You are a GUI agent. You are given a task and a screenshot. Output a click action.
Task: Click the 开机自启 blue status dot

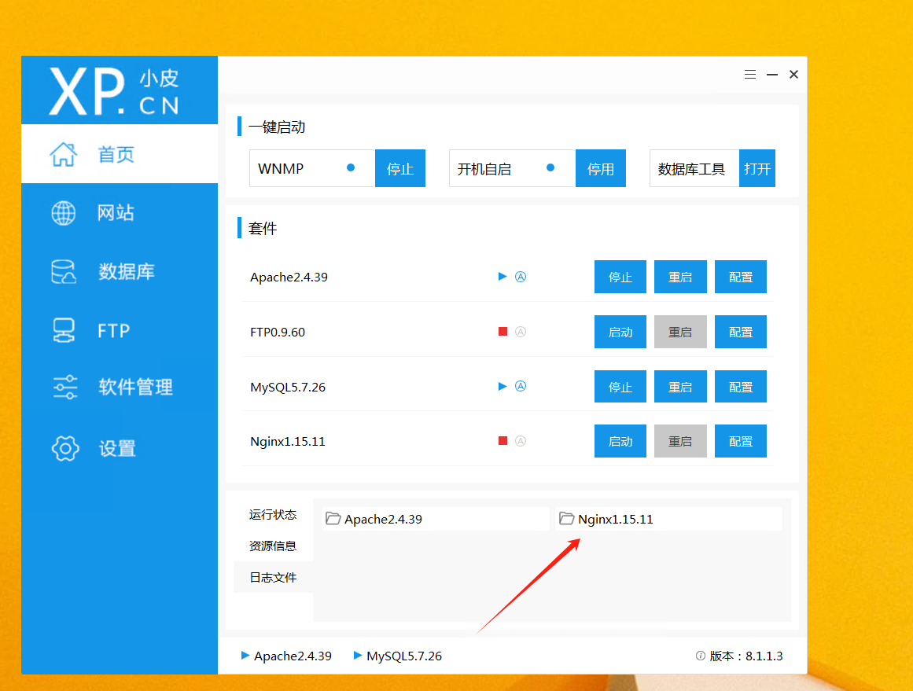coord(550,167)
